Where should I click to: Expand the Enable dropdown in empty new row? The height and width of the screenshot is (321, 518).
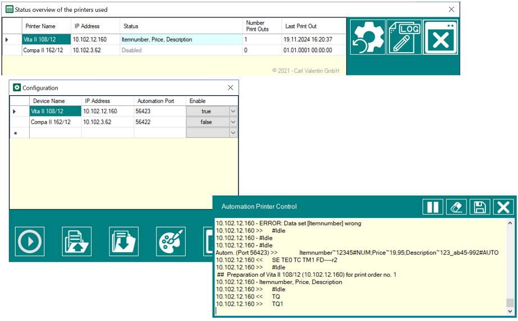tap(233, 133)
